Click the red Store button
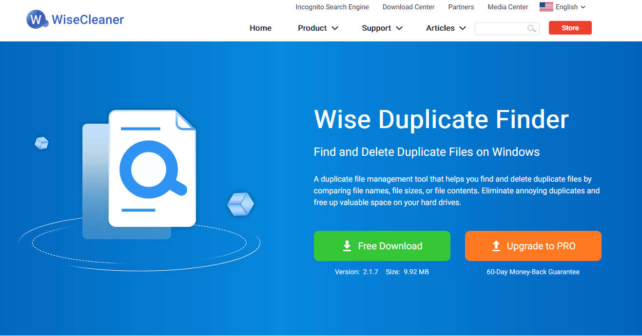The width and height of the screenshot is (642, 336). click(570, 28)
